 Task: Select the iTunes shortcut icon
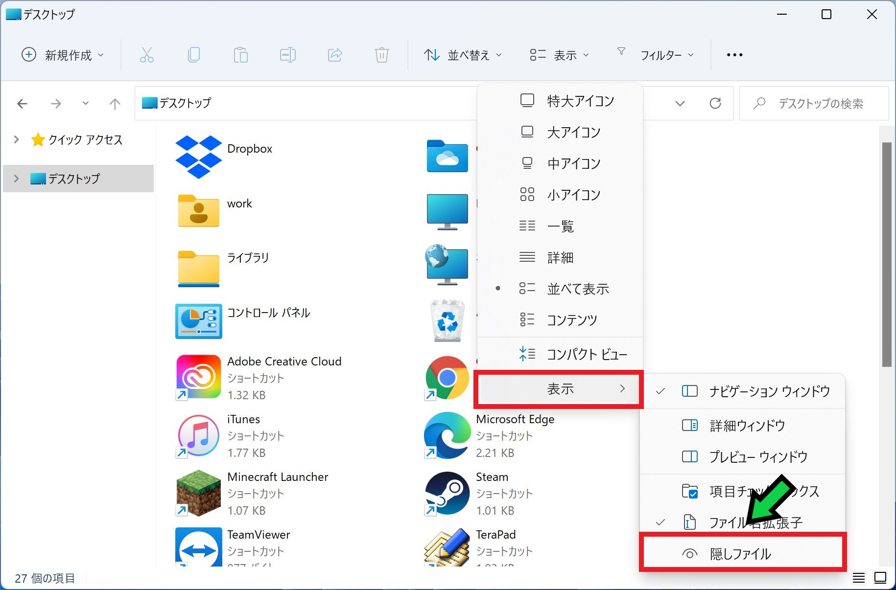198,435
